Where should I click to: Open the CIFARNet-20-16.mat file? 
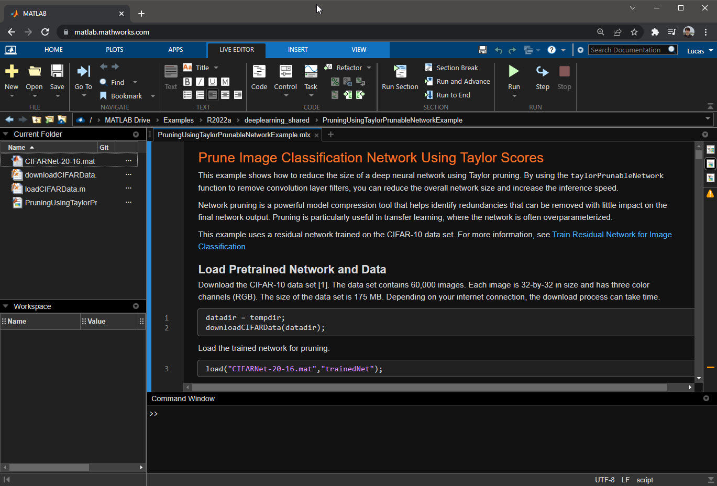pos(60,161)
